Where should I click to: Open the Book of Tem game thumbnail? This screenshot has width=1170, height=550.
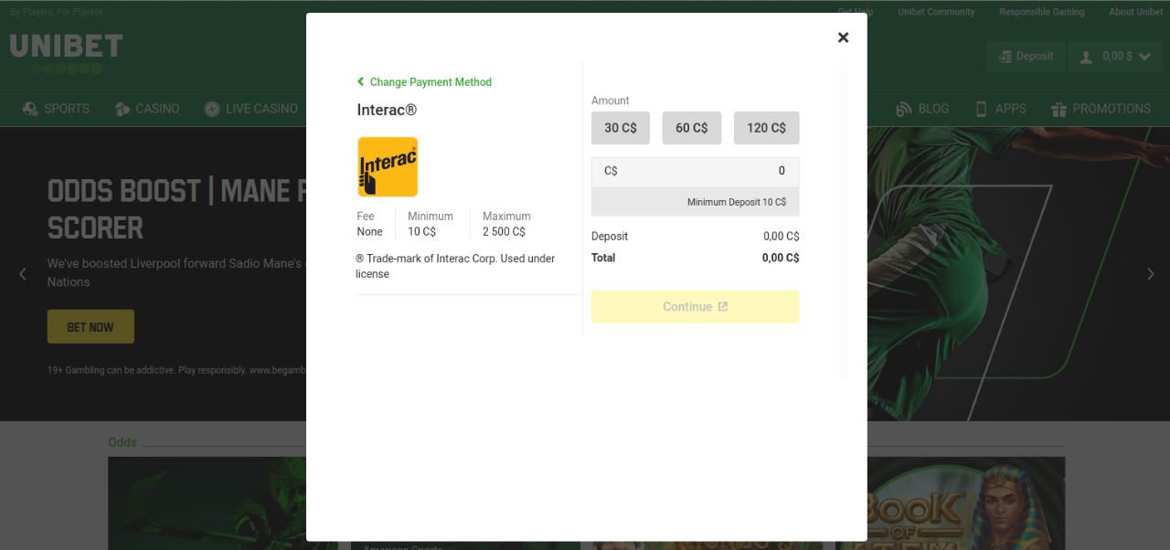tap(950, 503)
